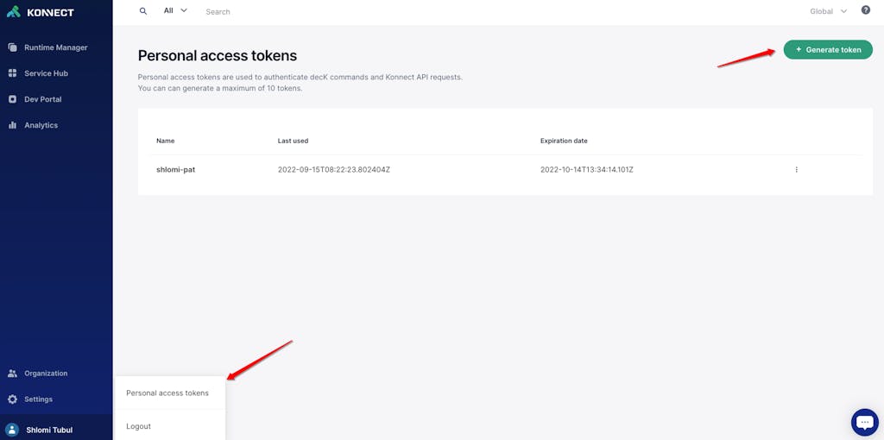This screenshot has height=440, width=884.
Task: Open the shlomi-pat row actions menu
Action: click(796, 170)
